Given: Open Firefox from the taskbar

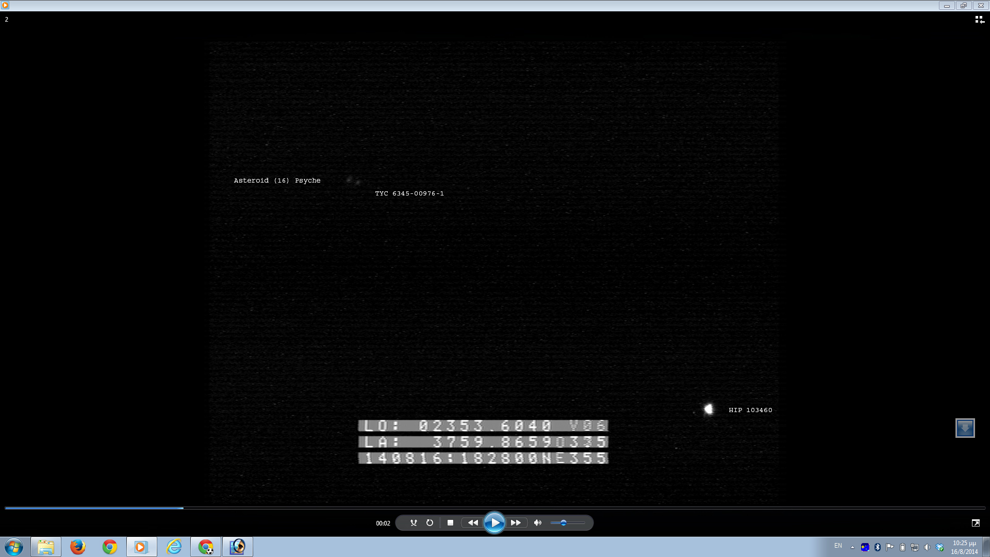Looking at the screenshot, I should click(78, 547).
